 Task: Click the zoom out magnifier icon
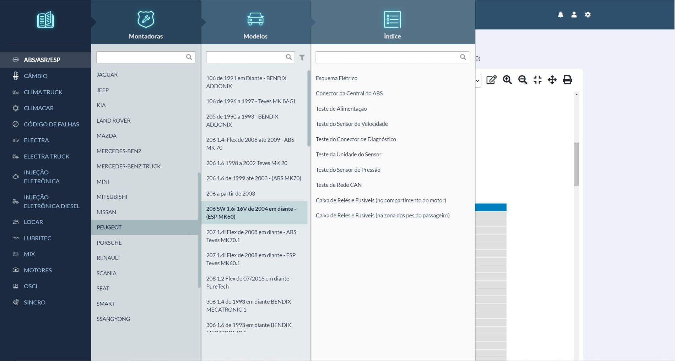(x=522, y=80)
